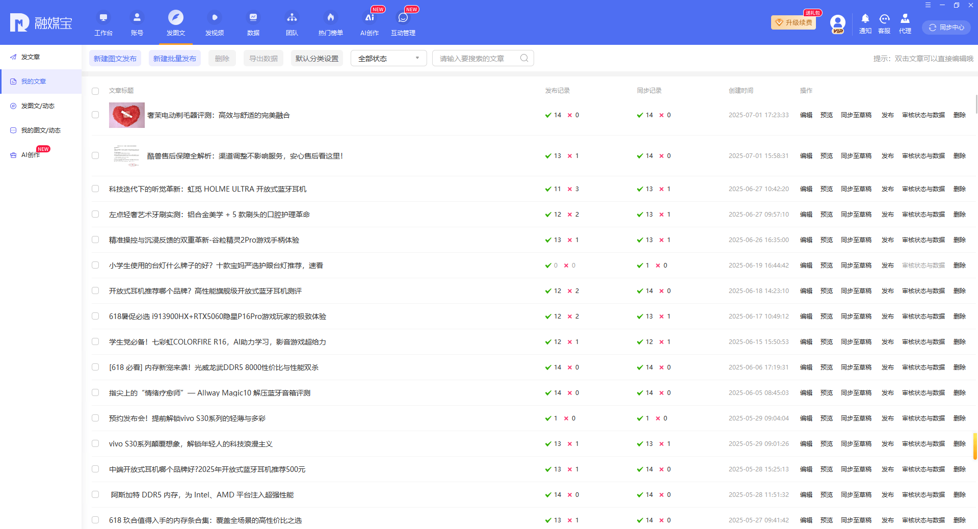Click 预览 for the 酷兽售后保障 article

pyautogui.click(x=827, y=156)
